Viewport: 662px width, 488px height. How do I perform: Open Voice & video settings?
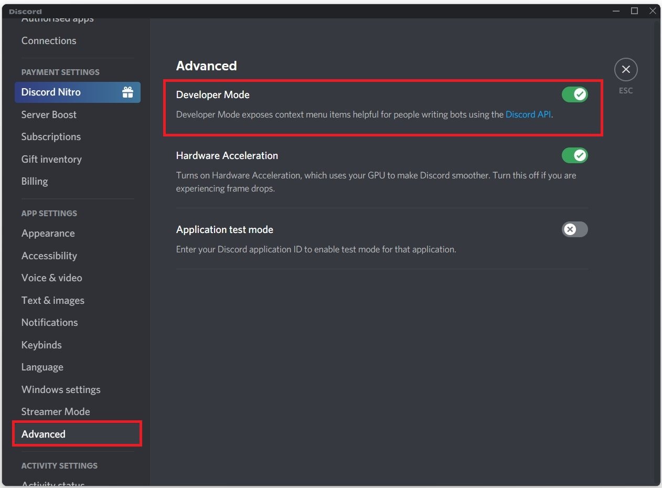(51, 278)
